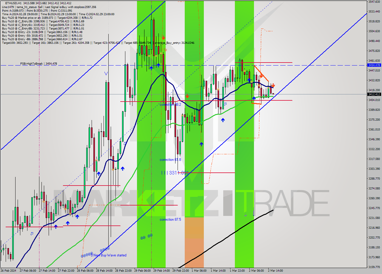Click the FSB-HighToBreak | 3454.478 label
The width and height of the screenshot is (382, 274).
click(38, 64)
